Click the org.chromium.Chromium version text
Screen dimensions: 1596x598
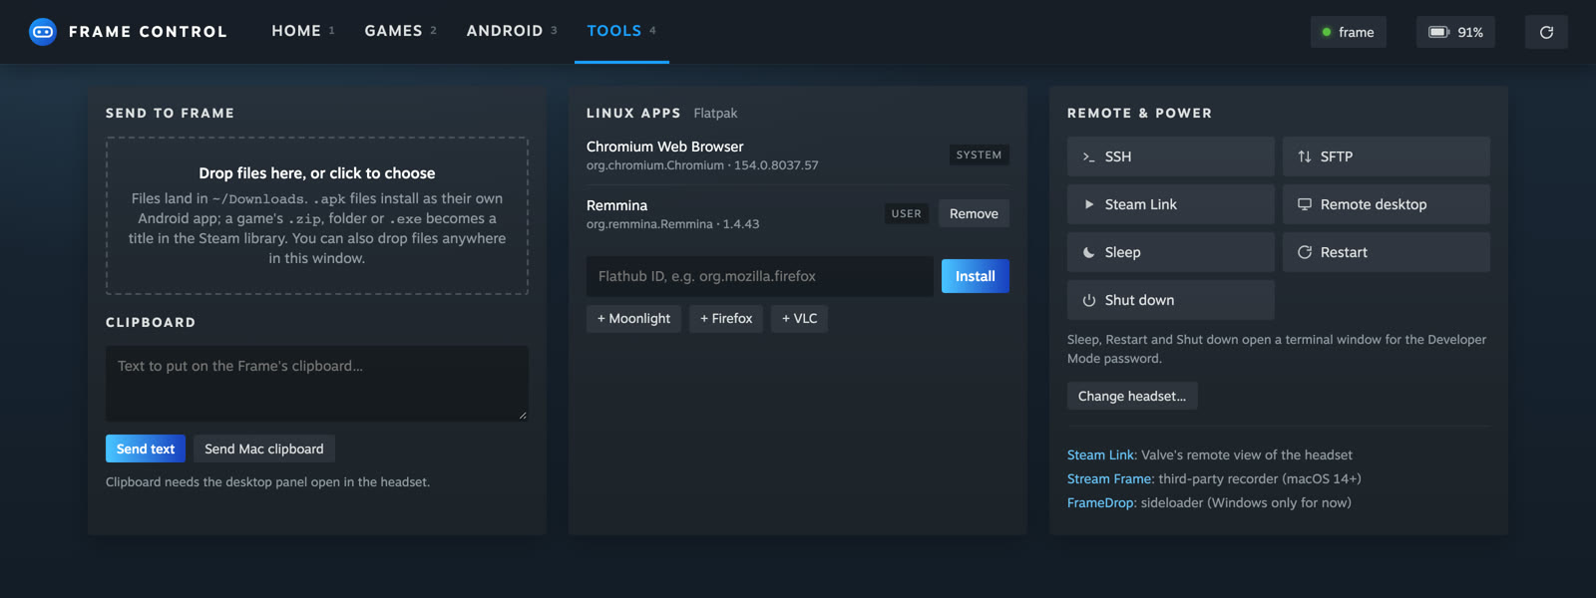point(702,165)
